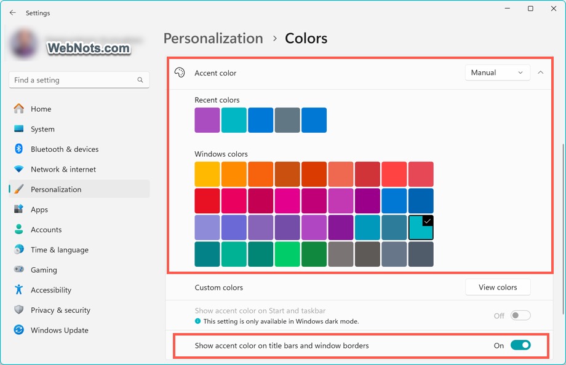Pick the teal recent color swatch

pyautogui.click(x=234, y=120)
